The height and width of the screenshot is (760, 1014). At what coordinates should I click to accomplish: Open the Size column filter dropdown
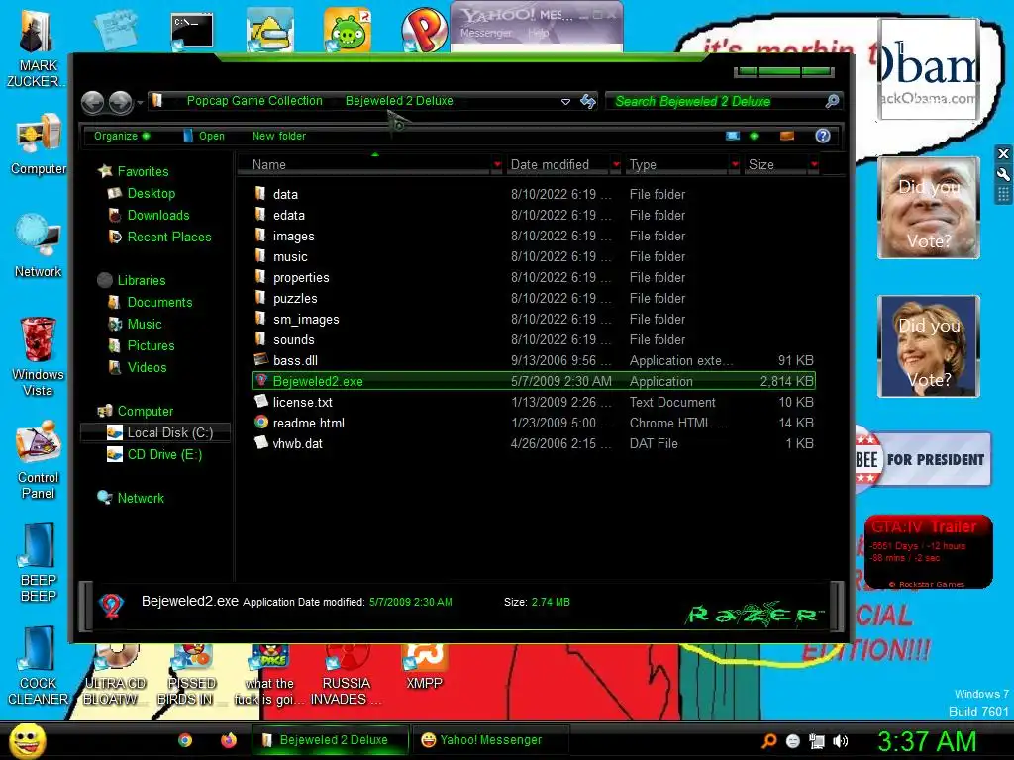point(814,165)
